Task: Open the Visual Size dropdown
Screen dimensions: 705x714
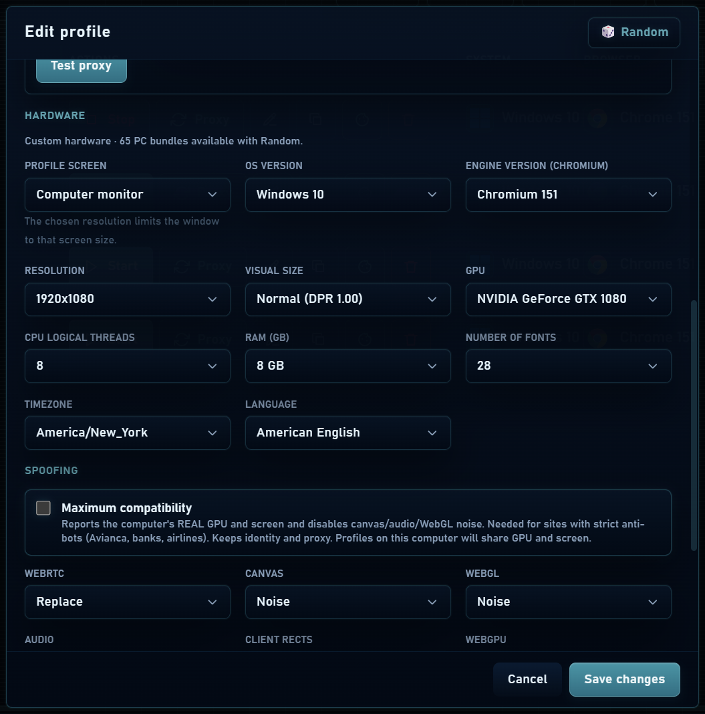Action: (347, 299)
